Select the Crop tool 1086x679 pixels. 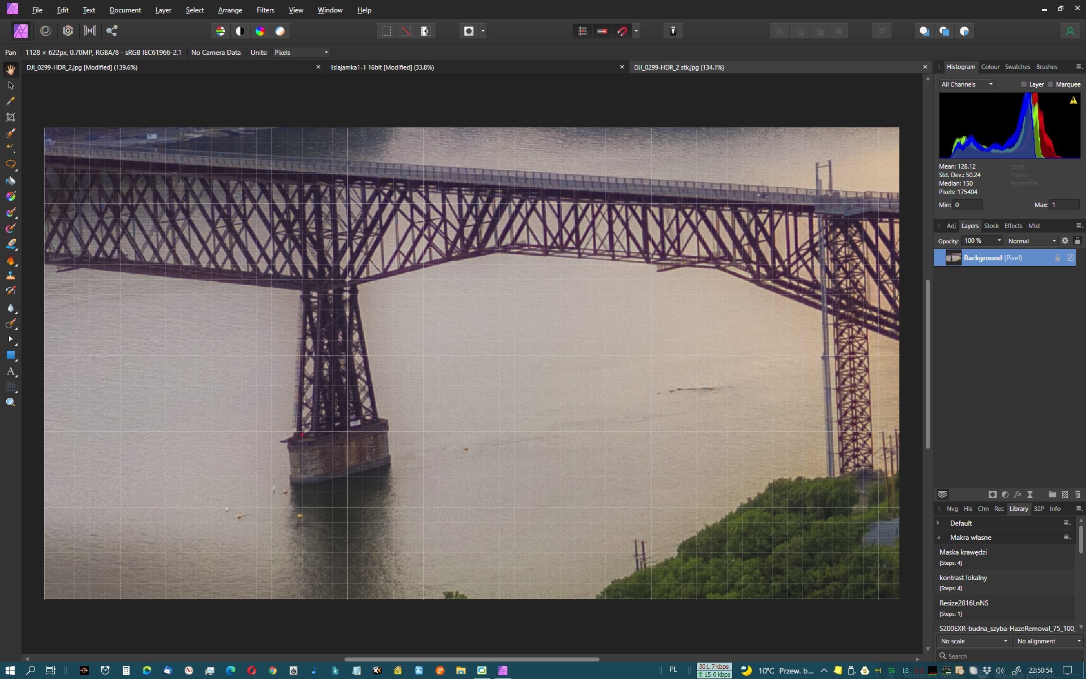(11, 117)
